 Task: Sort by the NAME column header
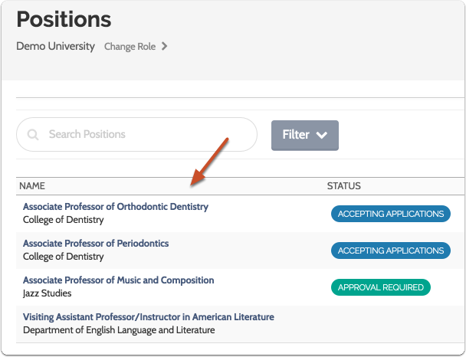(32, 186)
